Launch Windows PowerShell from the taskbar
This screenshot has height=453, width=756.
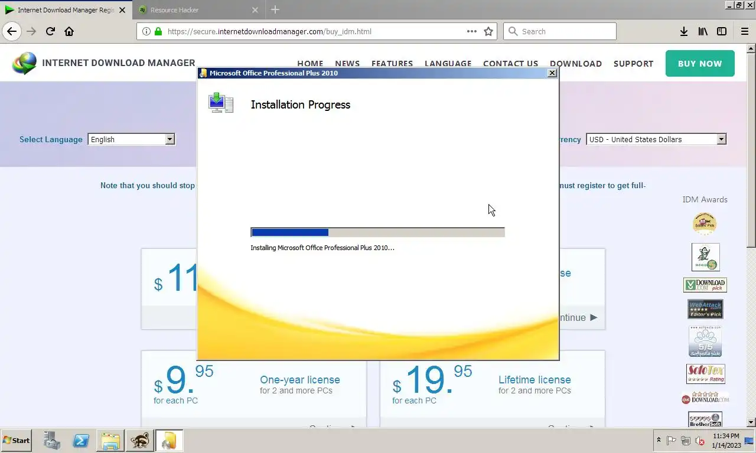coord(81,441)
